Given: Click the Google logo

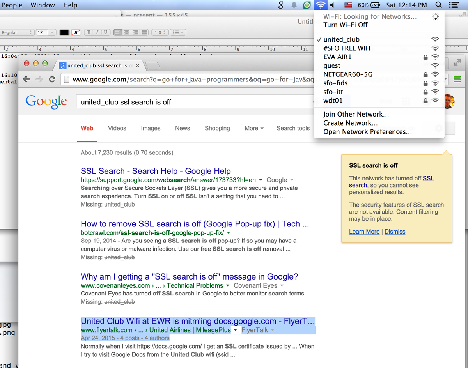Looking at the screenshot, I should (46, 102).
